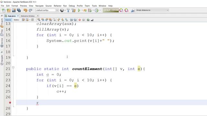Open the Team menu
Viewport: 207px width, 116px height.
[x=87, y=6]
